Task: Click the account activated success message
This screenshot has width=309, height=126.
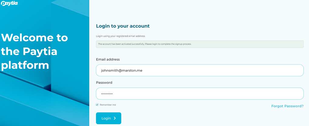Action: pos(200,44)
